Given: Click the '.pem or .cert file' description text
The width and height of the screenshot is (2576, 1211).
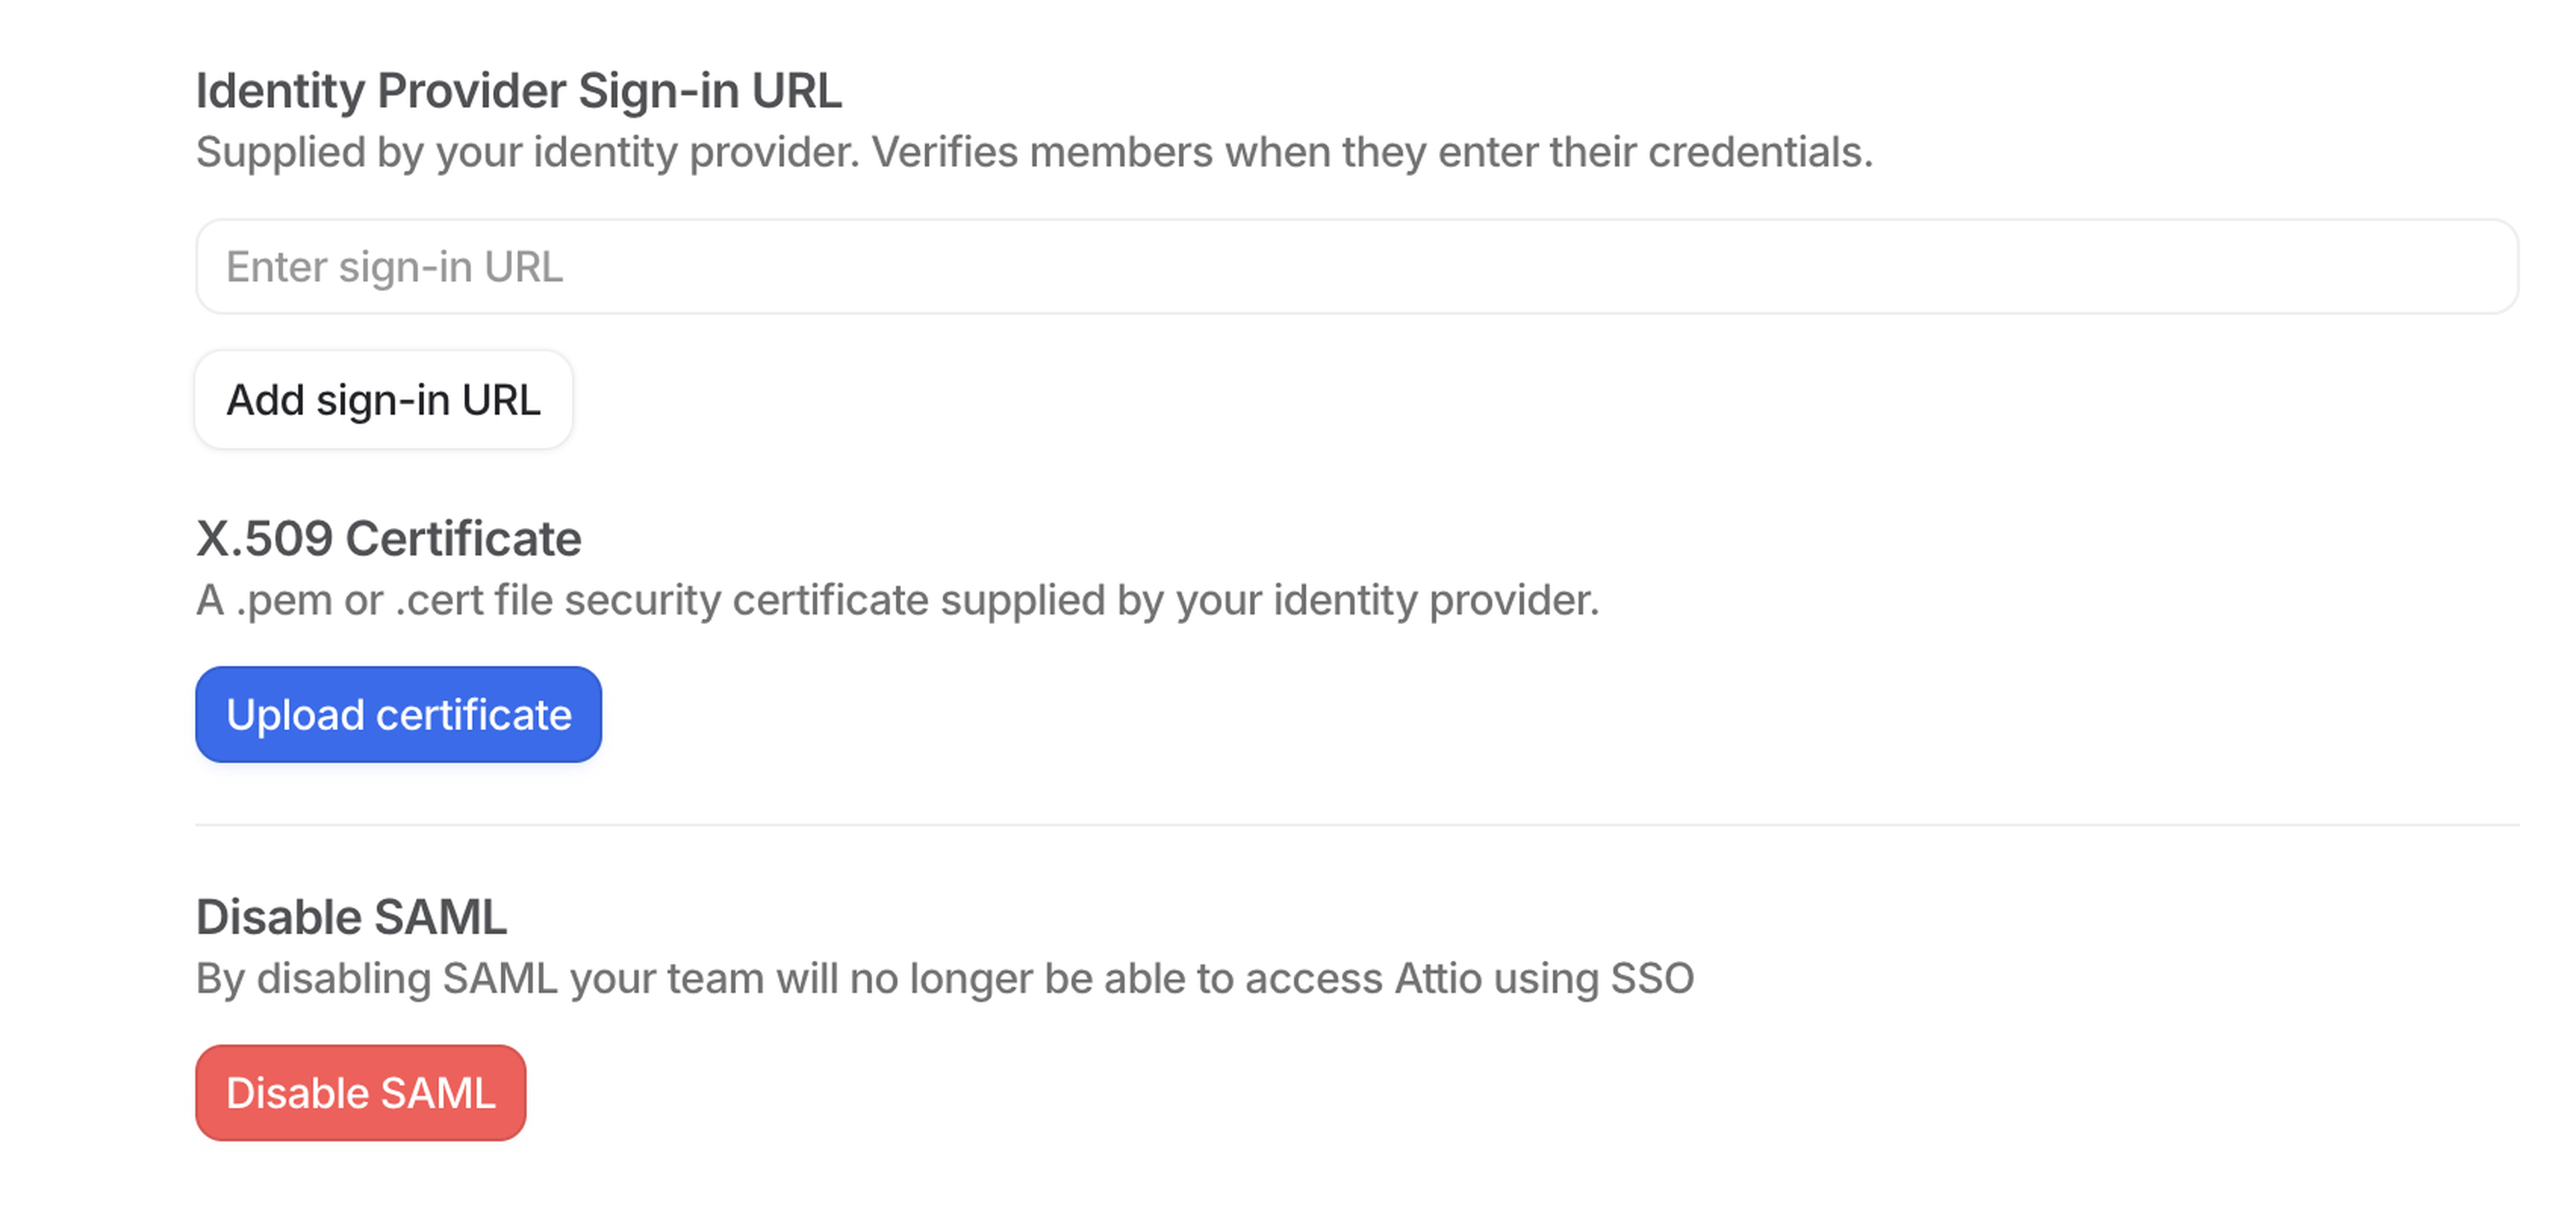Looking at the screenshot, I should (897, 601).
